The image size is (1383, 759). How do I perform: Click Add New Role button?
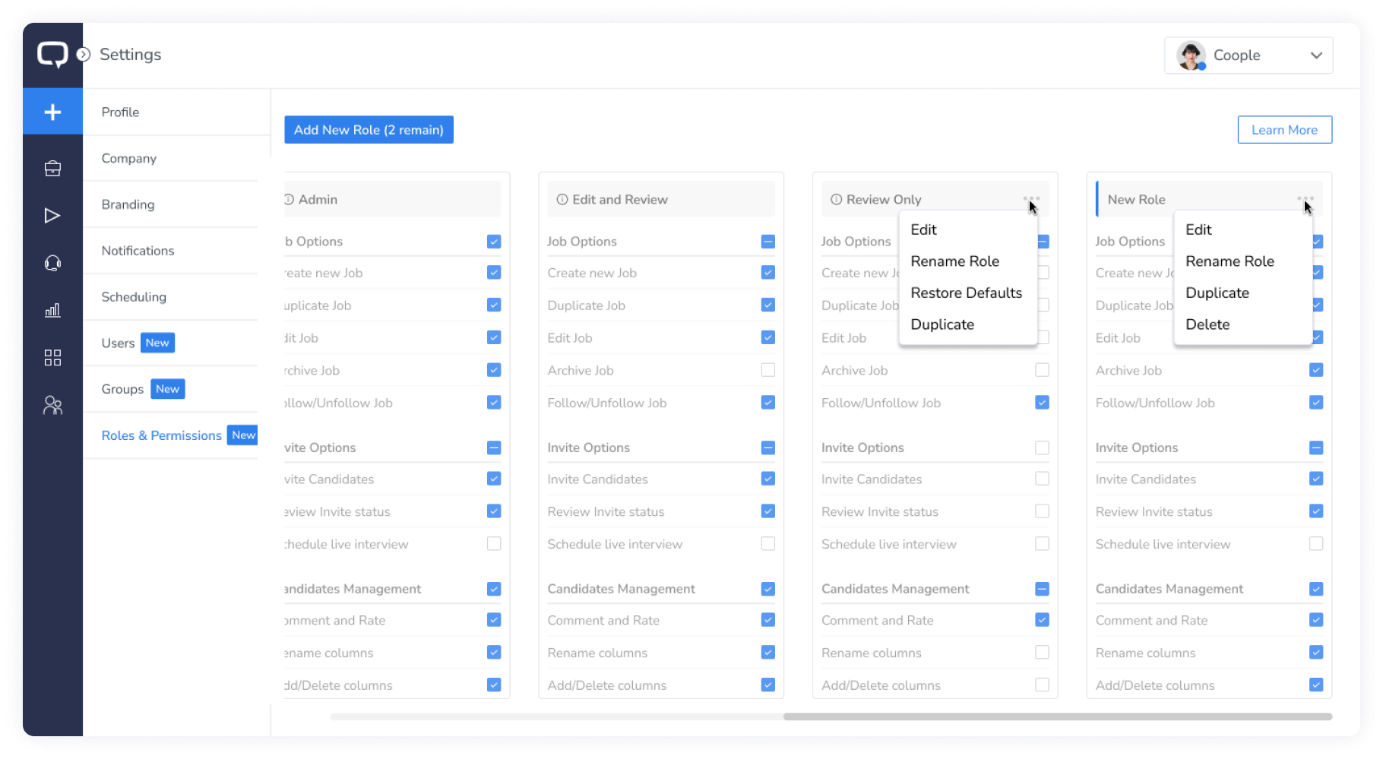click(369, 130)
